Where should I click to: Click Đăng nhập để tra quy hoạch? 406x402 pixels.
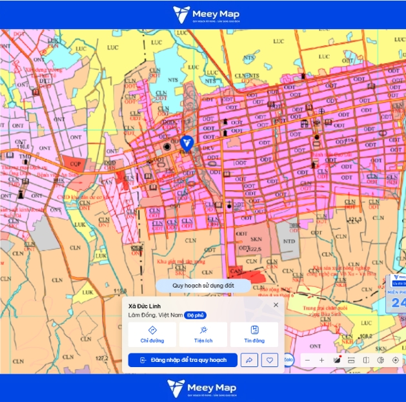183,360
